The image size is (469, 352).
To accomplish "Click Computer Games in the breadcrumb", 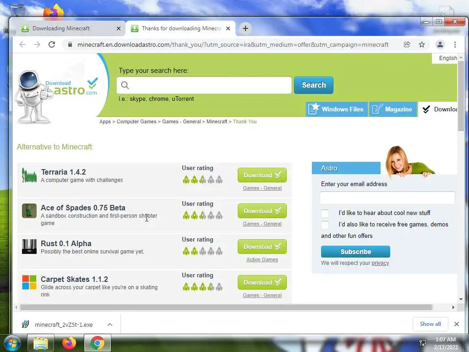I will tap(136, 121).
